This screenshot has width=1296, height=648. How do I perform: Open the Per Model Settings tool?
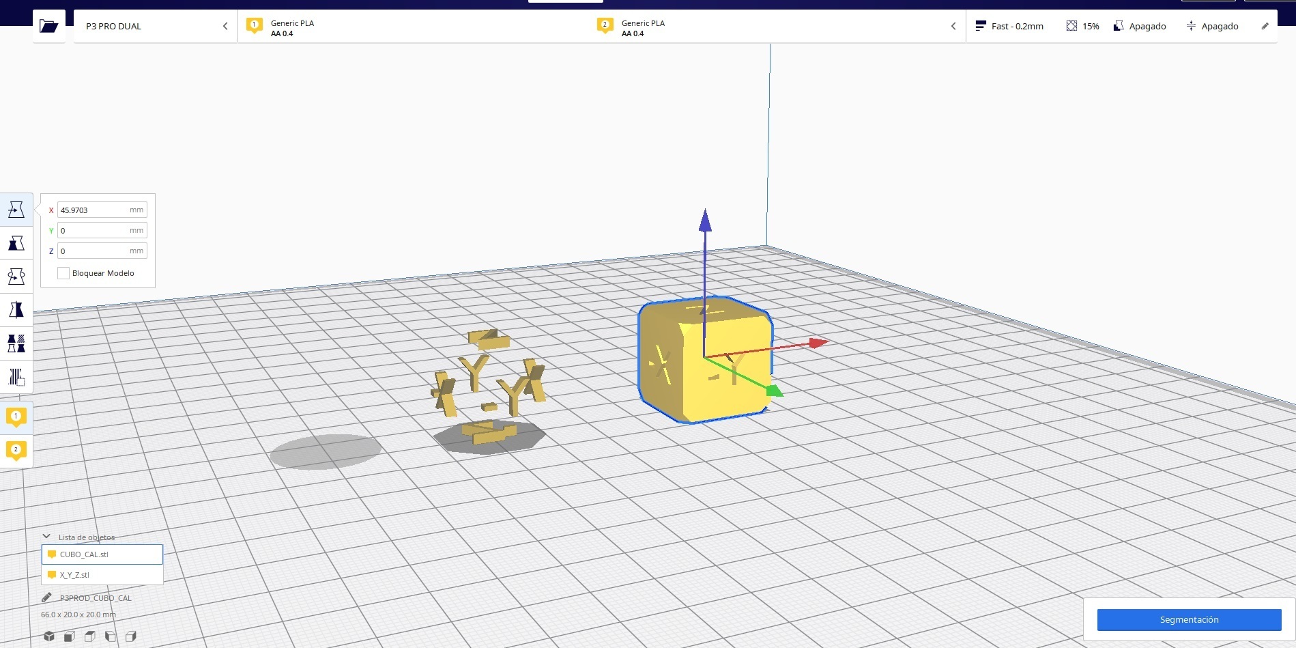tap(16, 343)
